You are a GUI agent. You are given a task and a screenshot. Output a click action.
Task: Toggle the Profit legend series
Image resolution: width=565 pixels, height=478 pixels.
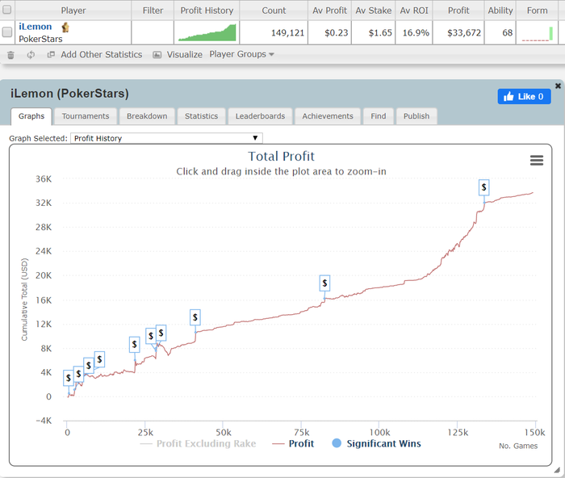click(x=293, y=443)
